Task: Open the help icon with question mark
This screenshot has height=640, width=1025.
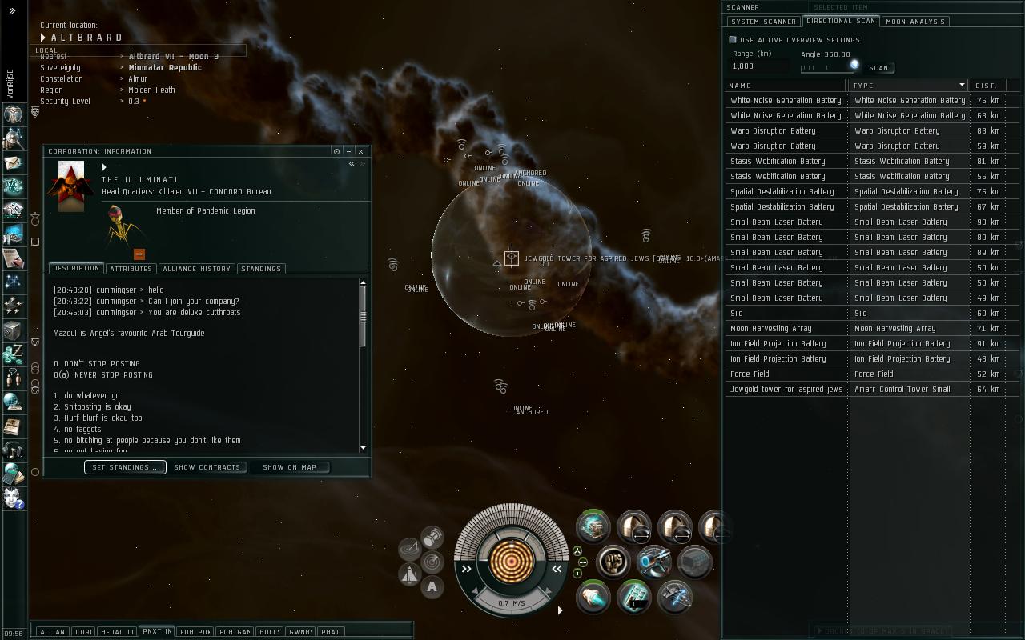Action: point(13,498)
